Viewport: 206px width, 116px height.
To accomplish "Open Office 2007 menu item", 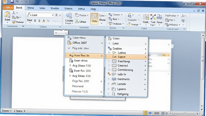I will (84, 43).
